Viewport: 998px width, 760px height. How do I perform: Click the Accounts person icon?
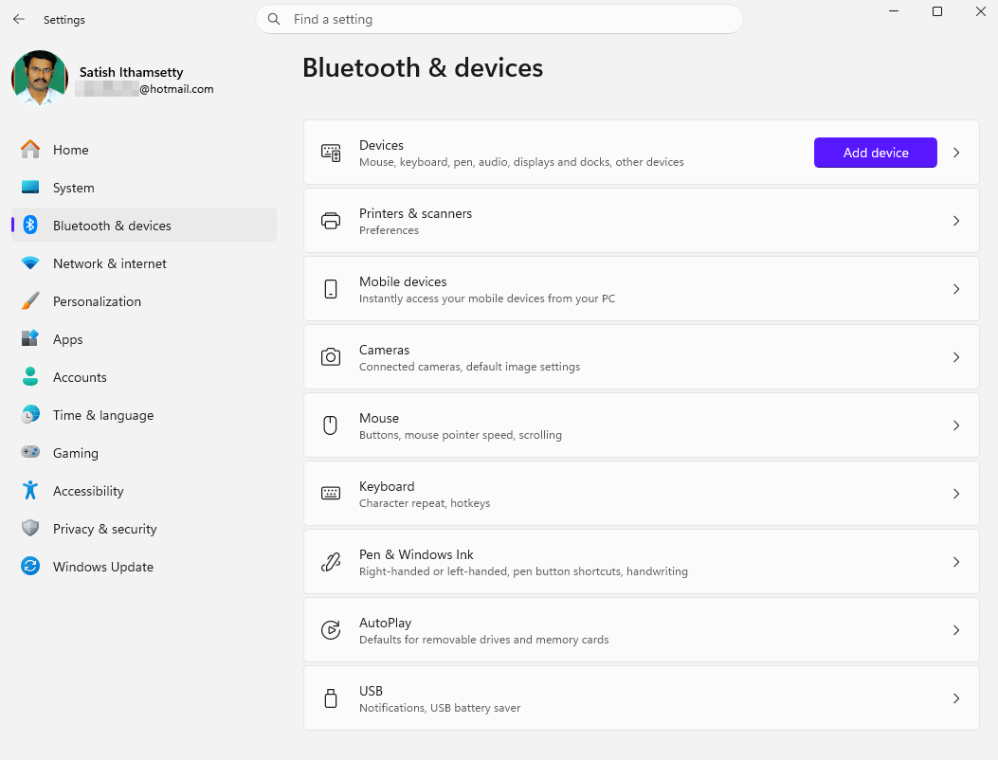(30, 376)
